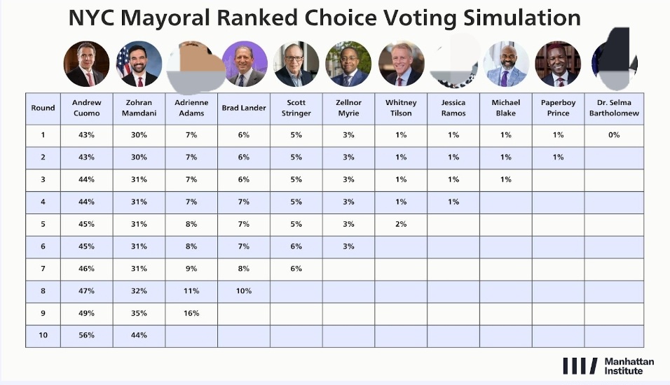Click the portrait above the Paperboy Prince column
The image size is (670, 385).
(558, 64)
